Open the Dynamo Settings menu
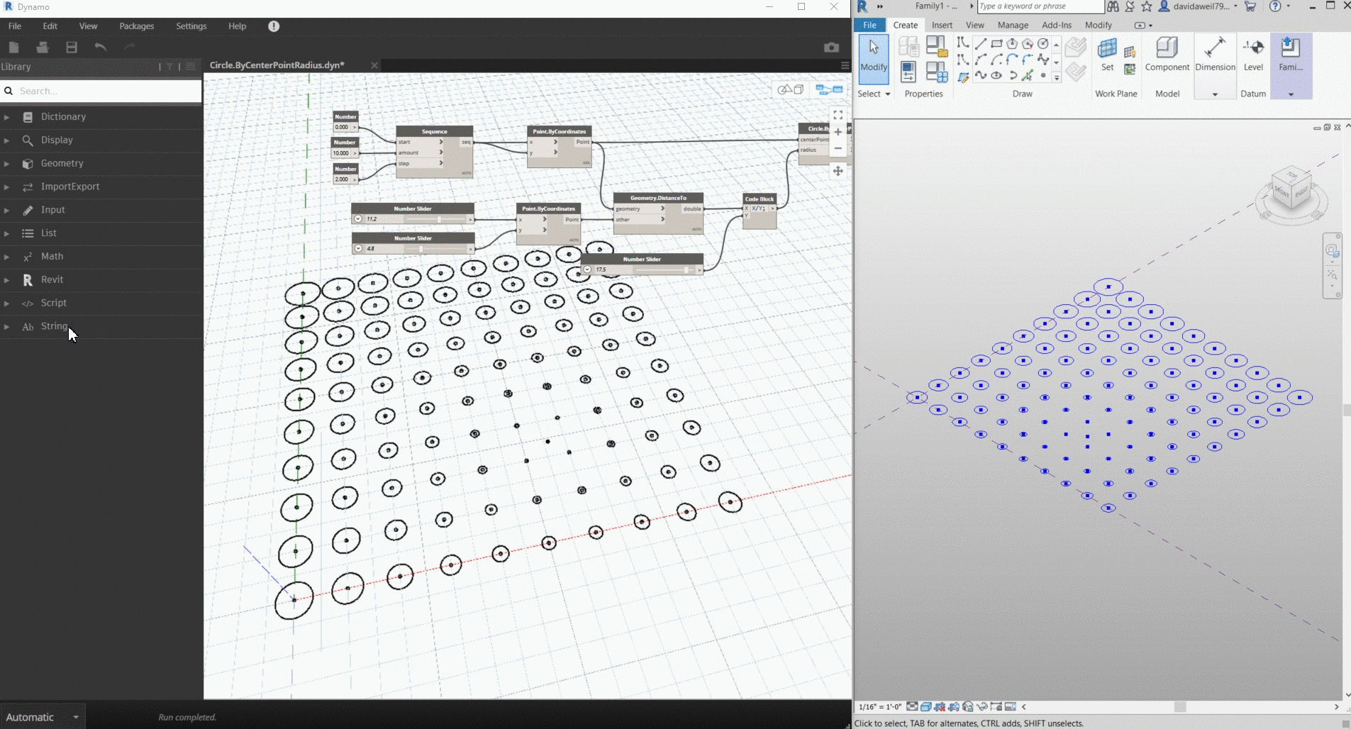Image resolution: width=1351 pixels, height=729 pixels. pos(191,26)
